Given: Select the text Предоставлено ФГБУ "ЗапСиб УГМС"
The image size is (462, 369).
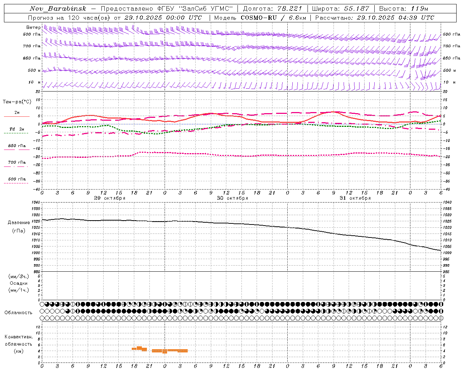Looking at the screenshot, I should tap(167, 9).
